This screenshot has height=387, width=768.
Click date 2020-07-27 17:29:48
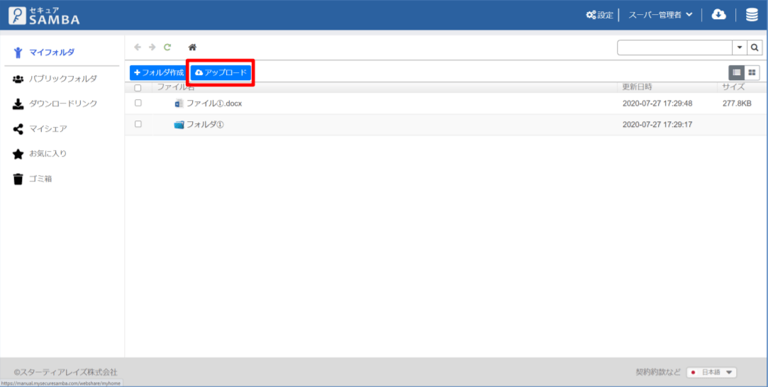pos(657,103)
